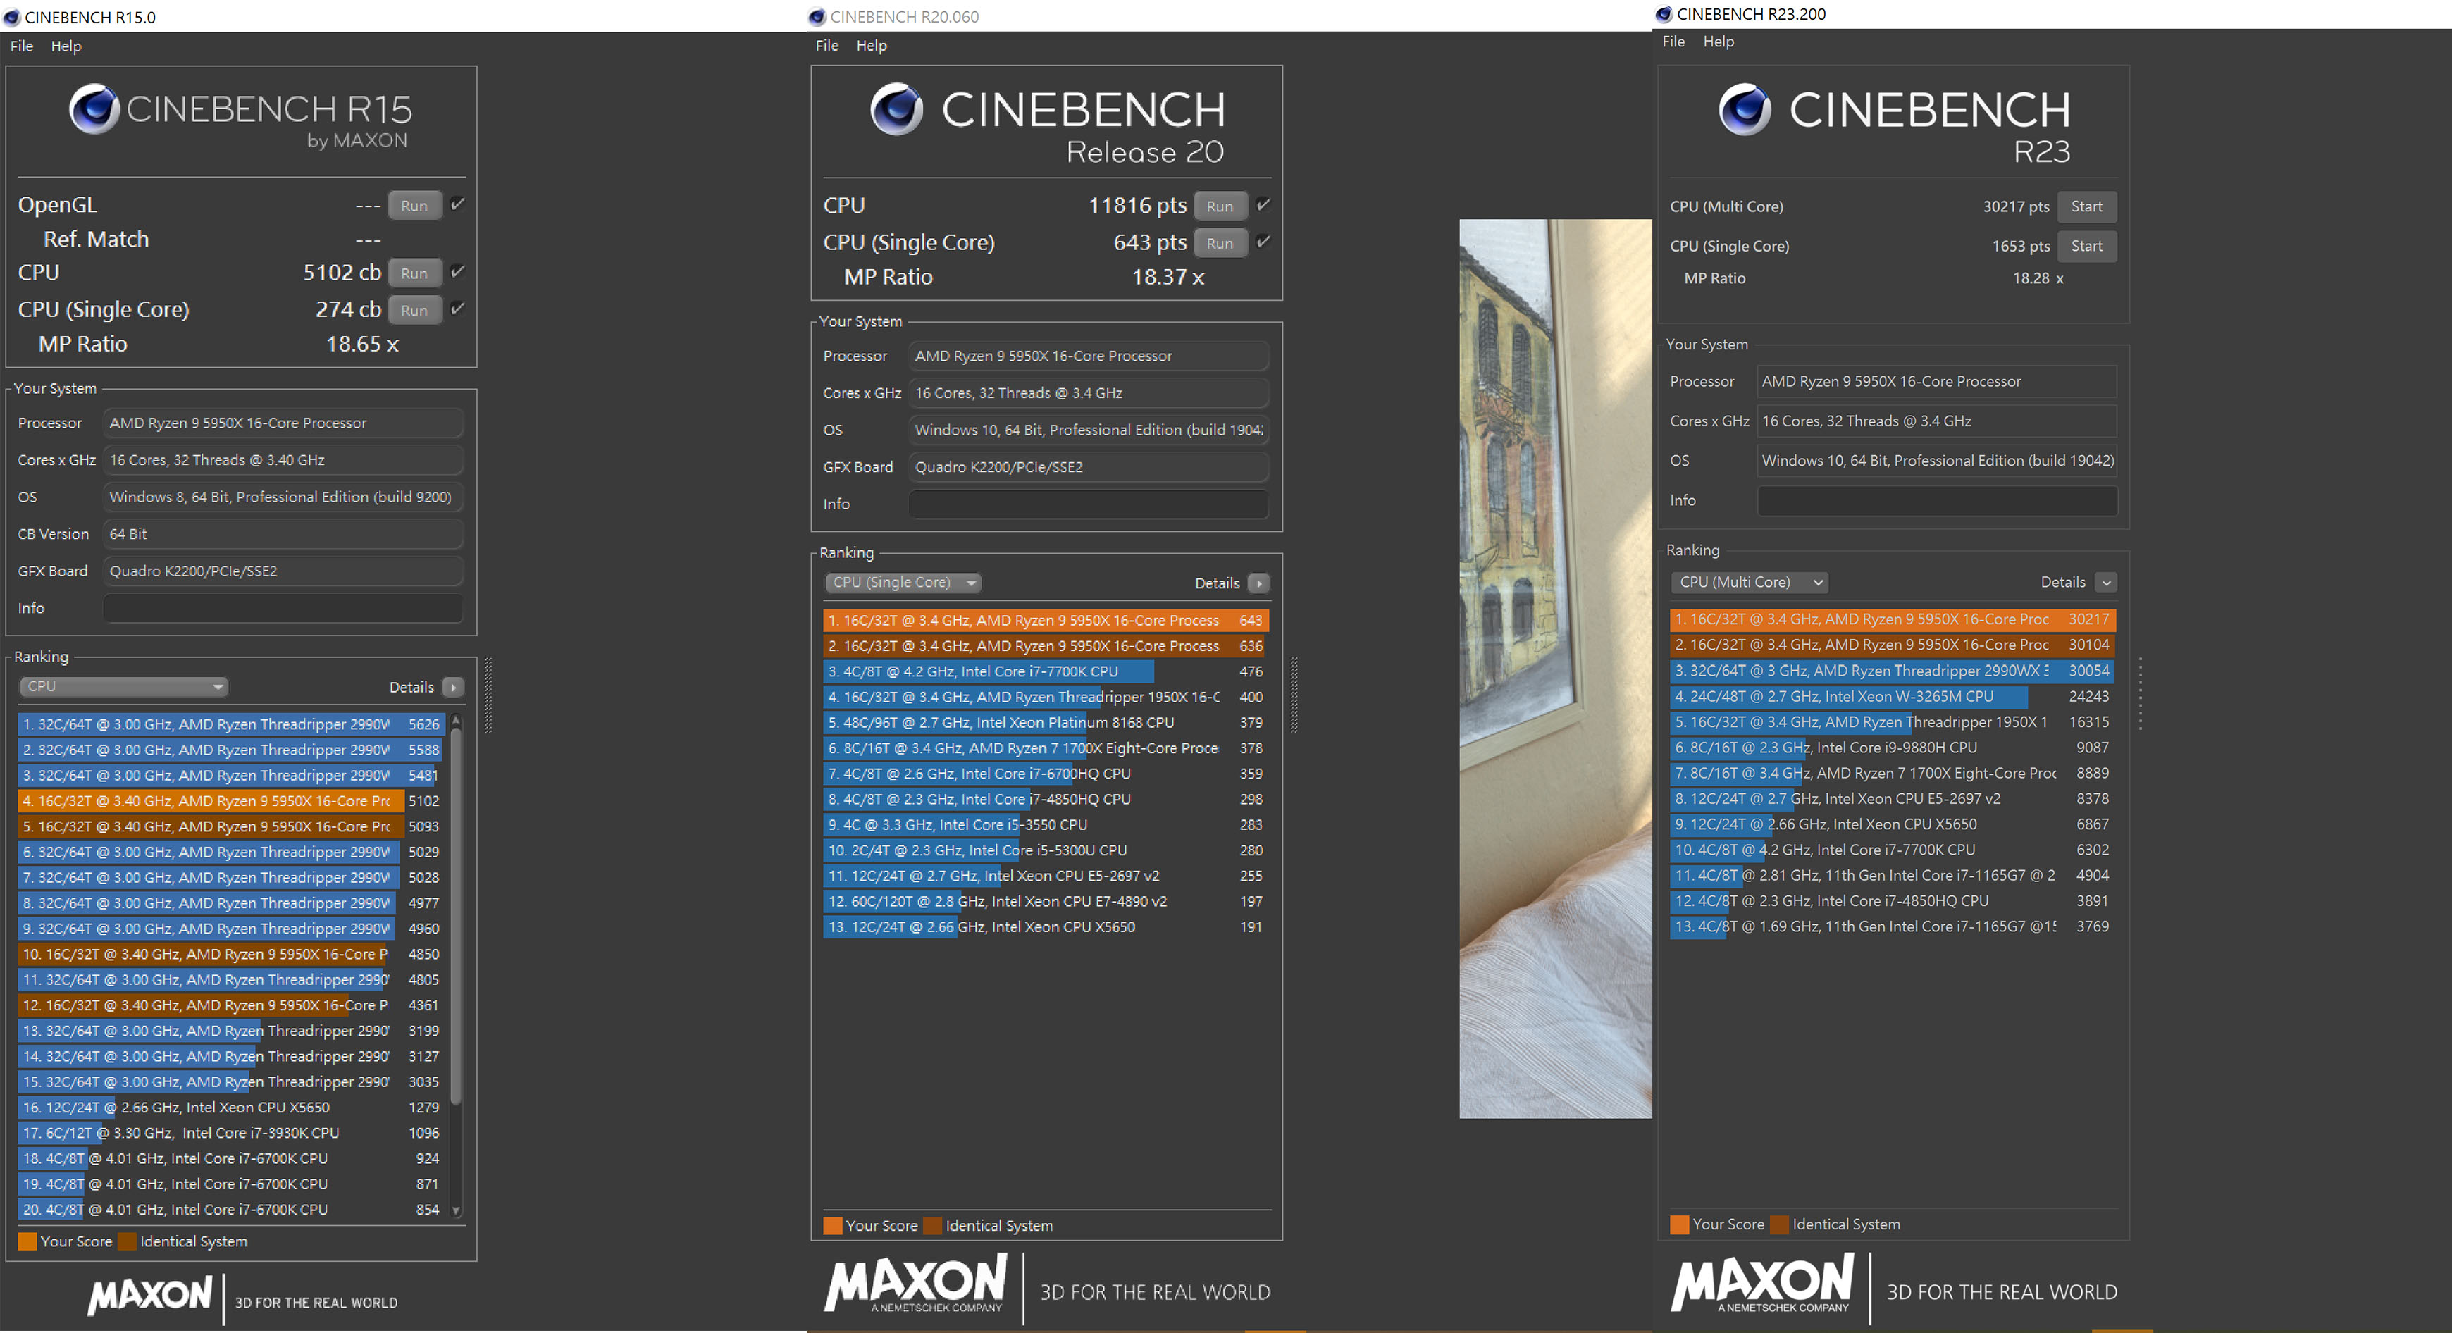Click the R15 CB Version field
2452x1333 pixels.
(x=283, y=535)
